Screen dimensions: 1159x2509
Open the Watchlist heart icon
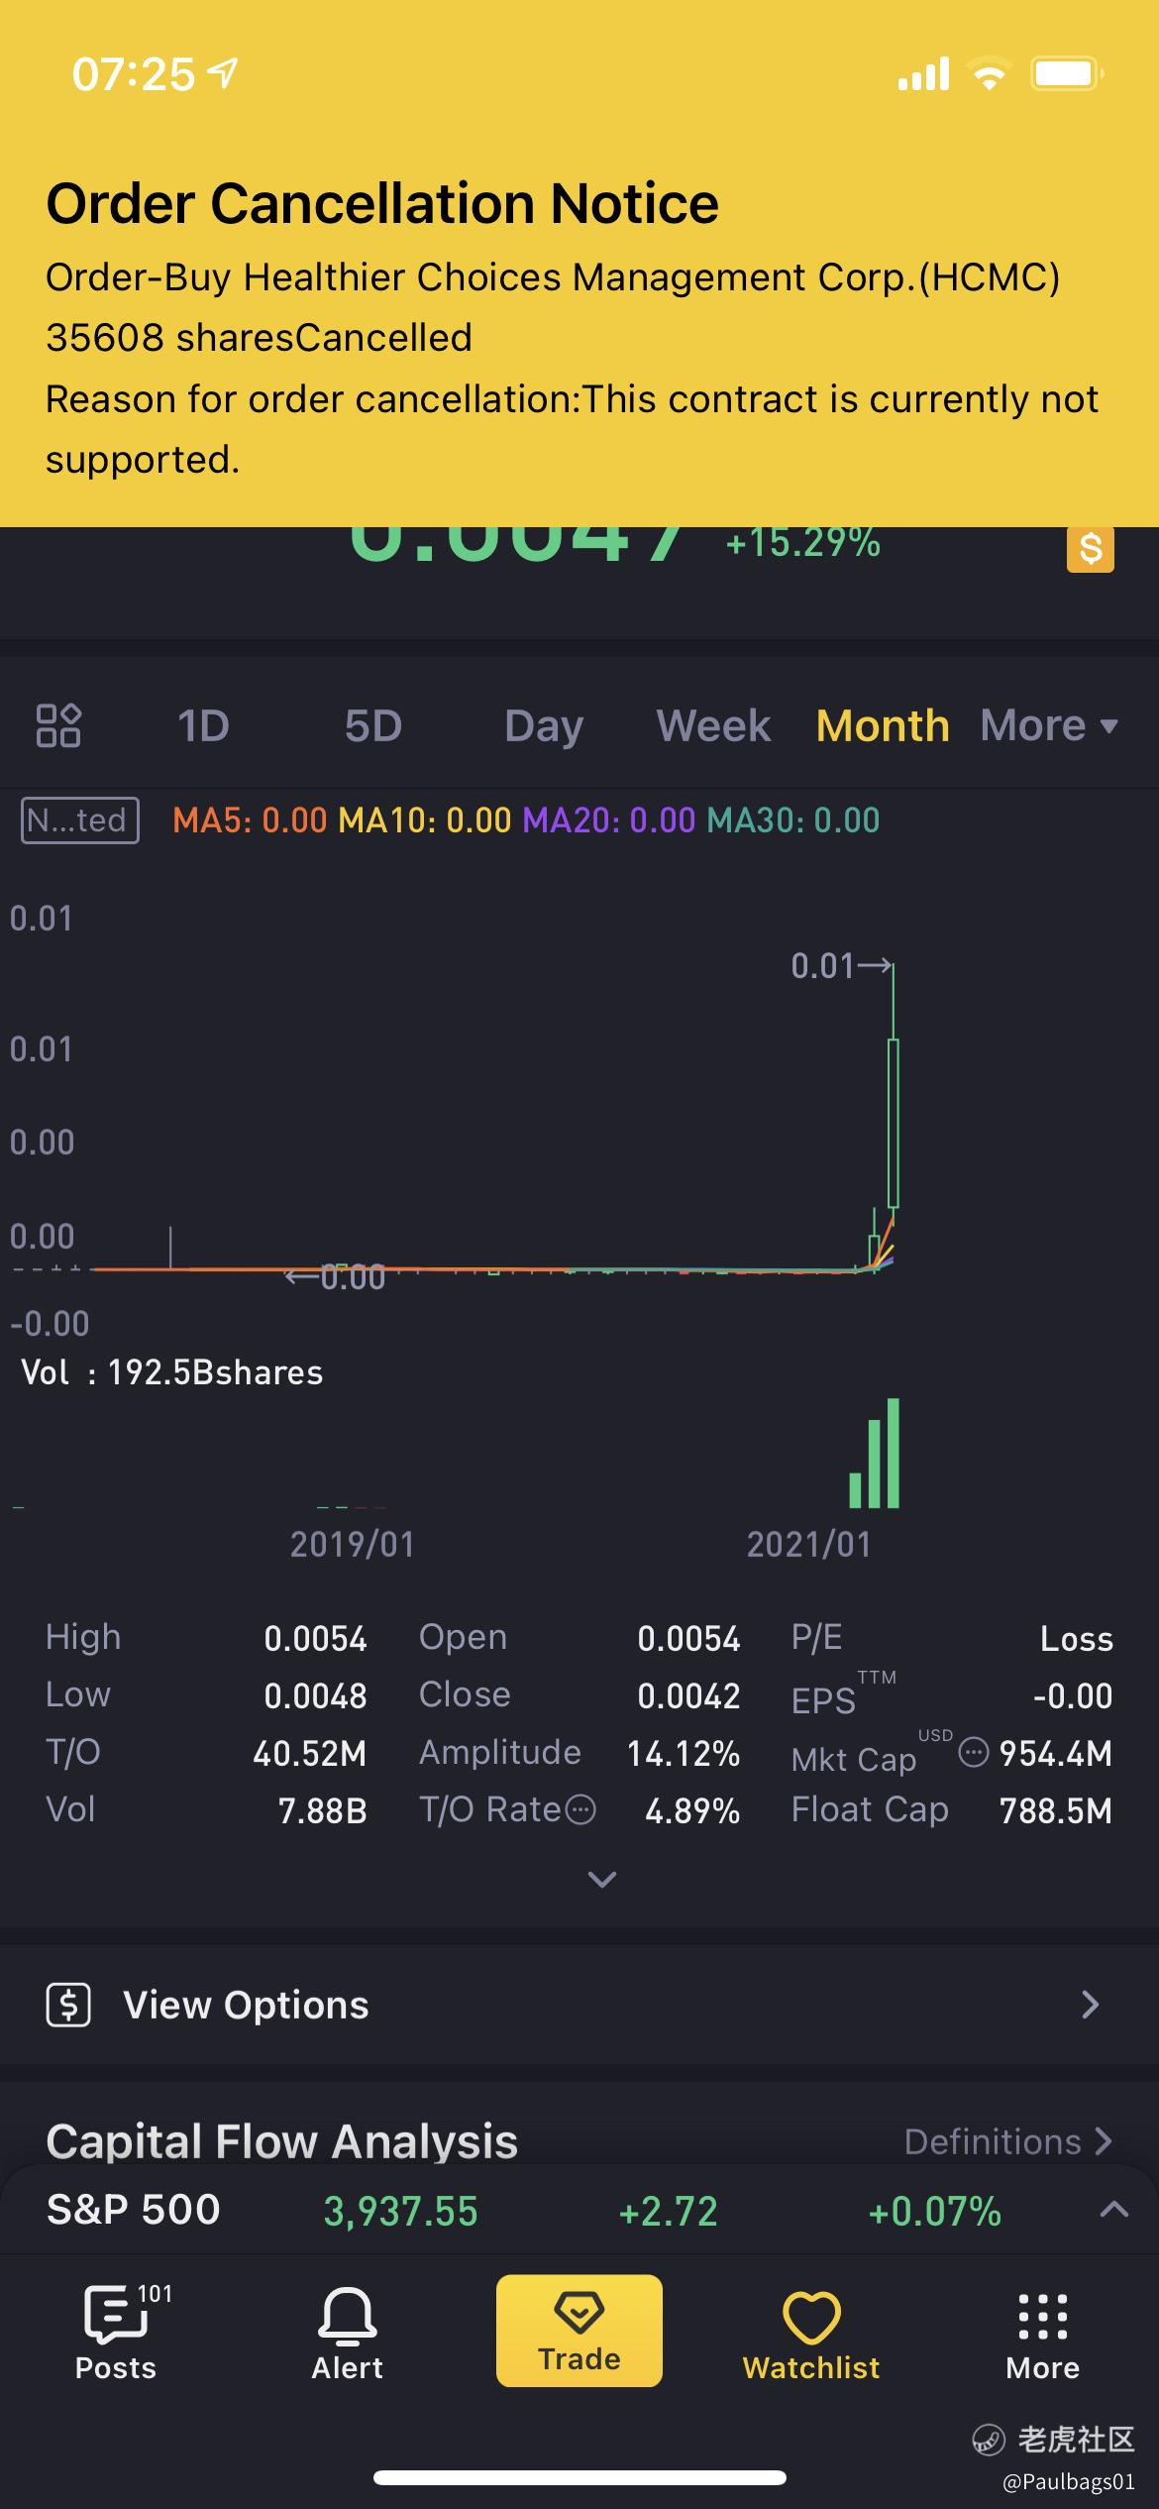point(811,2317)
